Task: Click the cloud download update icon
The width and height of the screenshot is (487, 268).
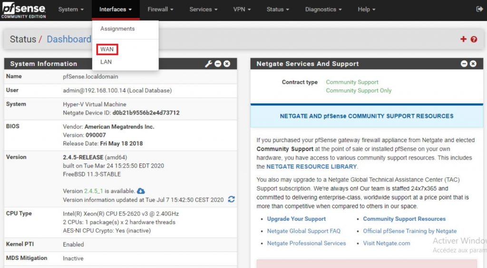Action: [x=141, y=191]
